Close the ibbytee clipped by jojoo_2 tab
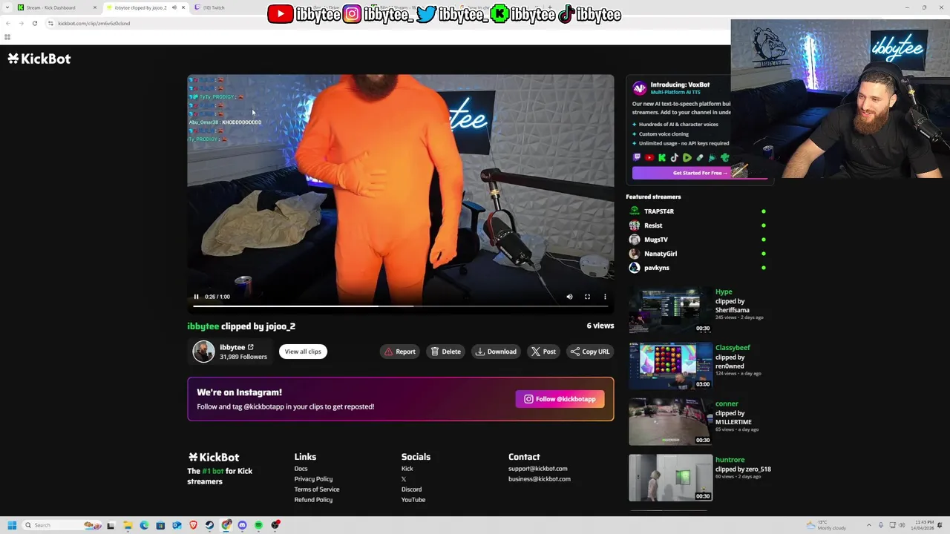The width and height of the screenshot is (950, 534). tap(183, 7)
